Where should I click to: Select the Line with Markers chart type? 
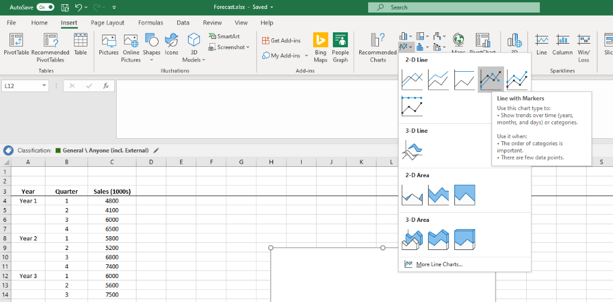pyautogui.click(x=490, y=79)
